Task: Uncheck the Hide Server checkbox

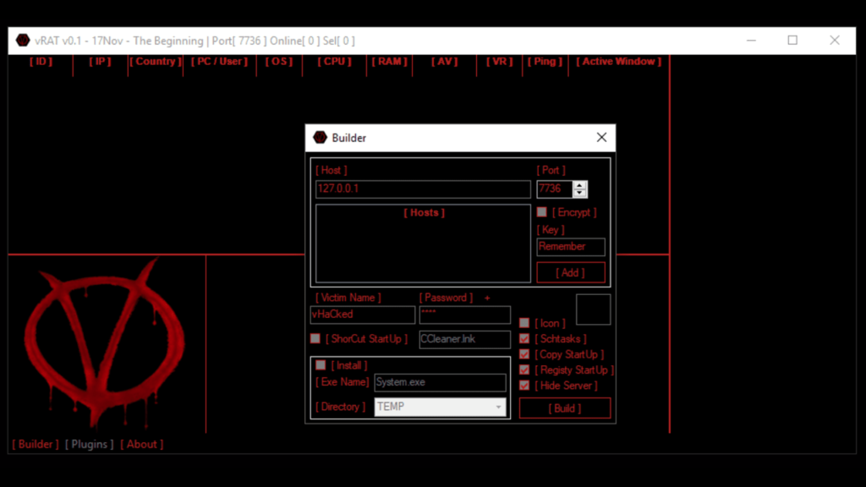Action: pyautogui.click(x=524, y=386)
